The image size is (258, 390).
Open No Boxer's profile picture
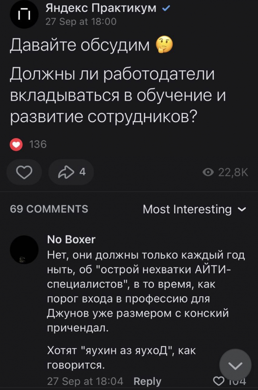24,250
